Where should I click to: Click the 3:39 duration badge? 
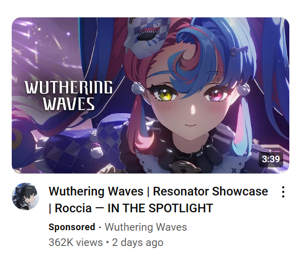pos(270,159)
